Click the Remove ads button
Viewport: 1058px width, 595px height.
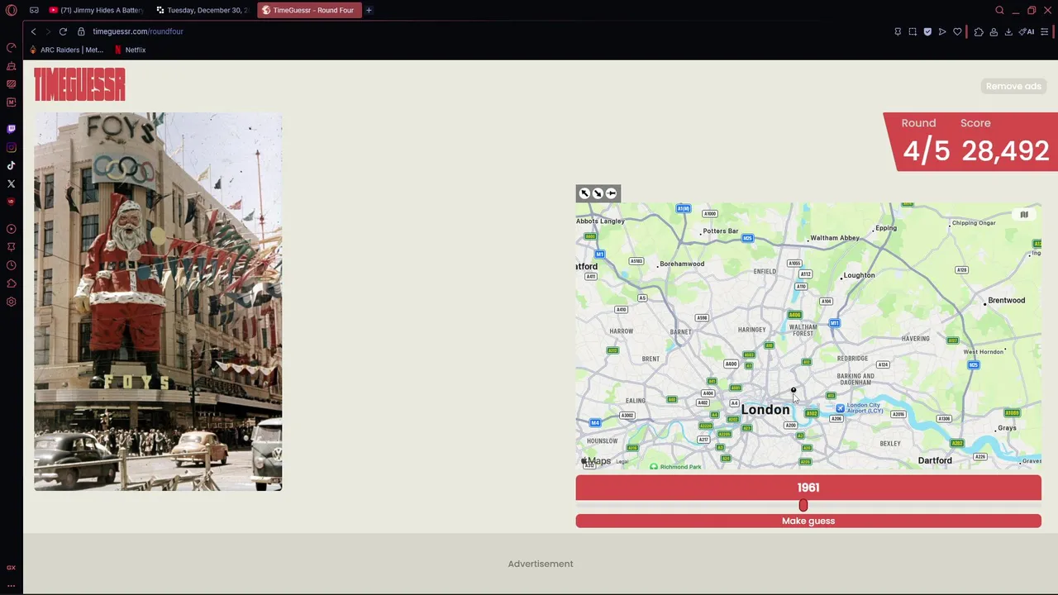tap(1013, 86)
